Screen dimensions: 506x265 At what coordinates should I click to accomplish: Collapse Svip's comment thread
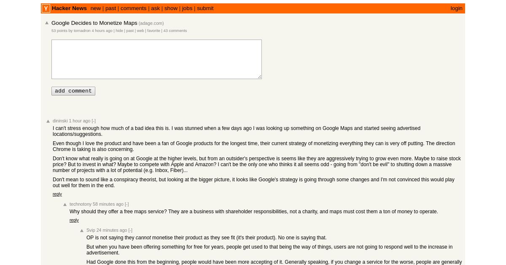pyautogui.click(x=130, y=230)
